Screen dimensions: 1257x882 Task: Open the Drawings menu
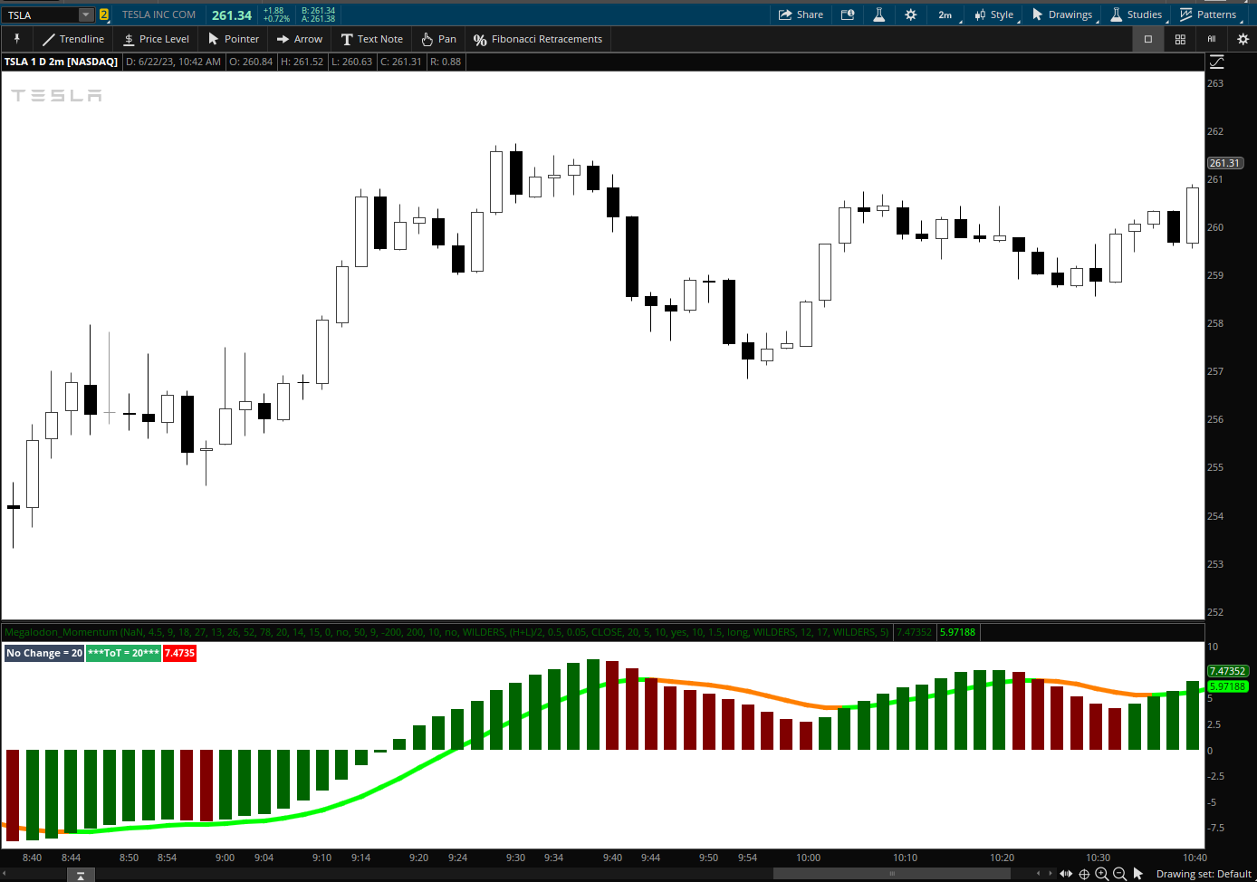pos(1062,14)
